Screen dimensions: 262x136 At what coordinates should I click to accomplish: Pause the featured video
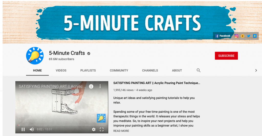pos(23,129)
